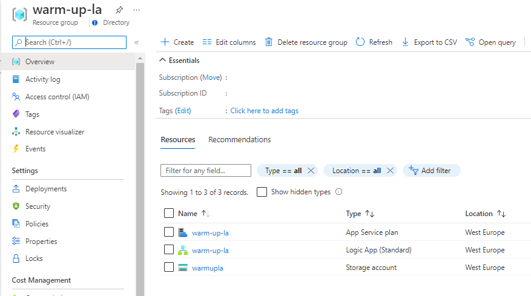Click the 'Logic App (Standard)' type cell
Image resolution: width=531 pixels, height=296 pixels.
coord(378,250)
